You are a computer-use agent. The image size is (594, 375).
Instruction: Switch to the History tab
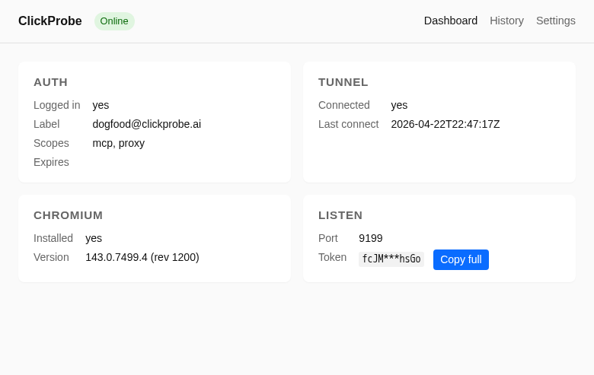[x=506, y=21]
